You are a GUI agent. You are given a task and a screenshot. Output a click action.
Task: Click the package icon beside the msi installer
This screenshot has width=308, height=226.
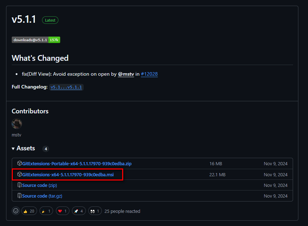(20, 174)
